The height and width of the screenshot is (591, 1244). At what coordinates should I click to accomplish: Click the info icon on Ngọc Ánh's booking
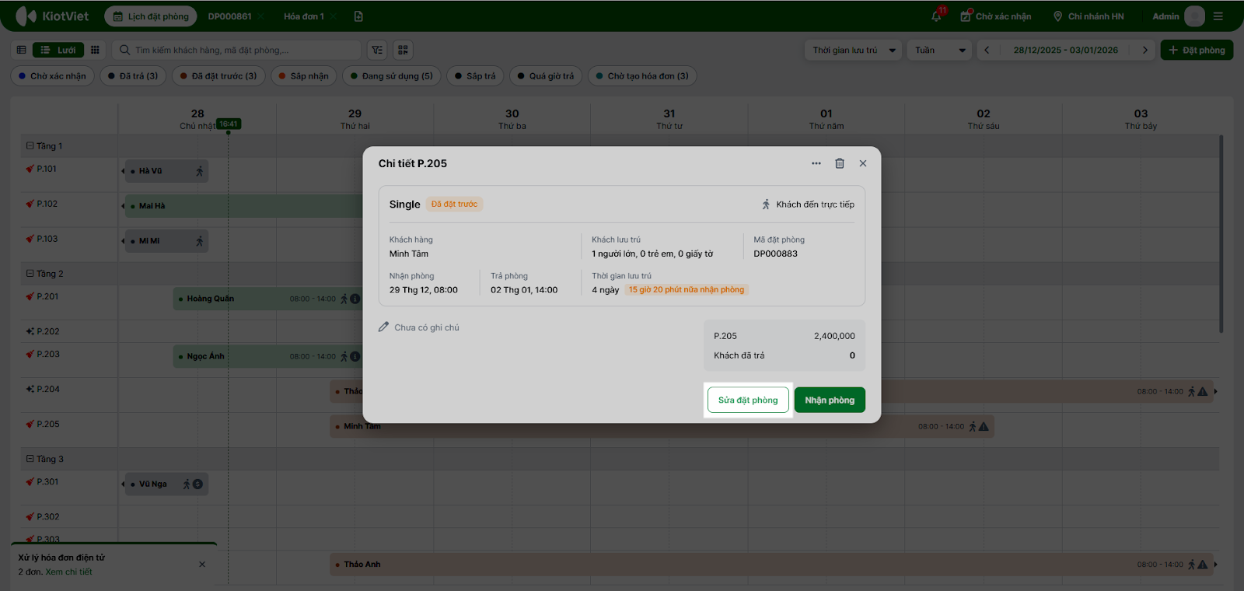point(355,357)
